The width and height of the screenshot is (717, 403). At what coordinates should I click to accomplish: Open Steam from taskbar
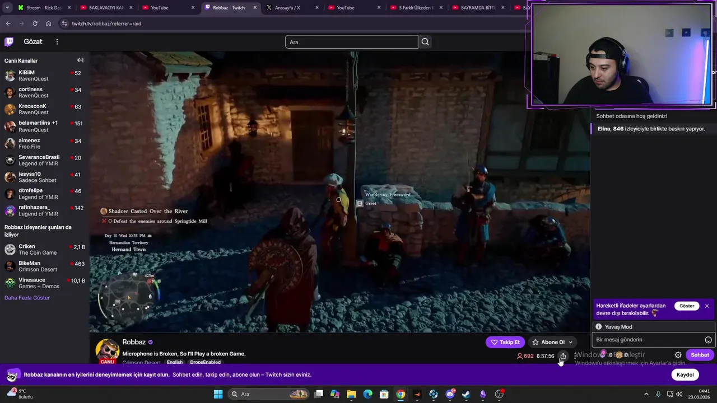click(x=466, y=394)
